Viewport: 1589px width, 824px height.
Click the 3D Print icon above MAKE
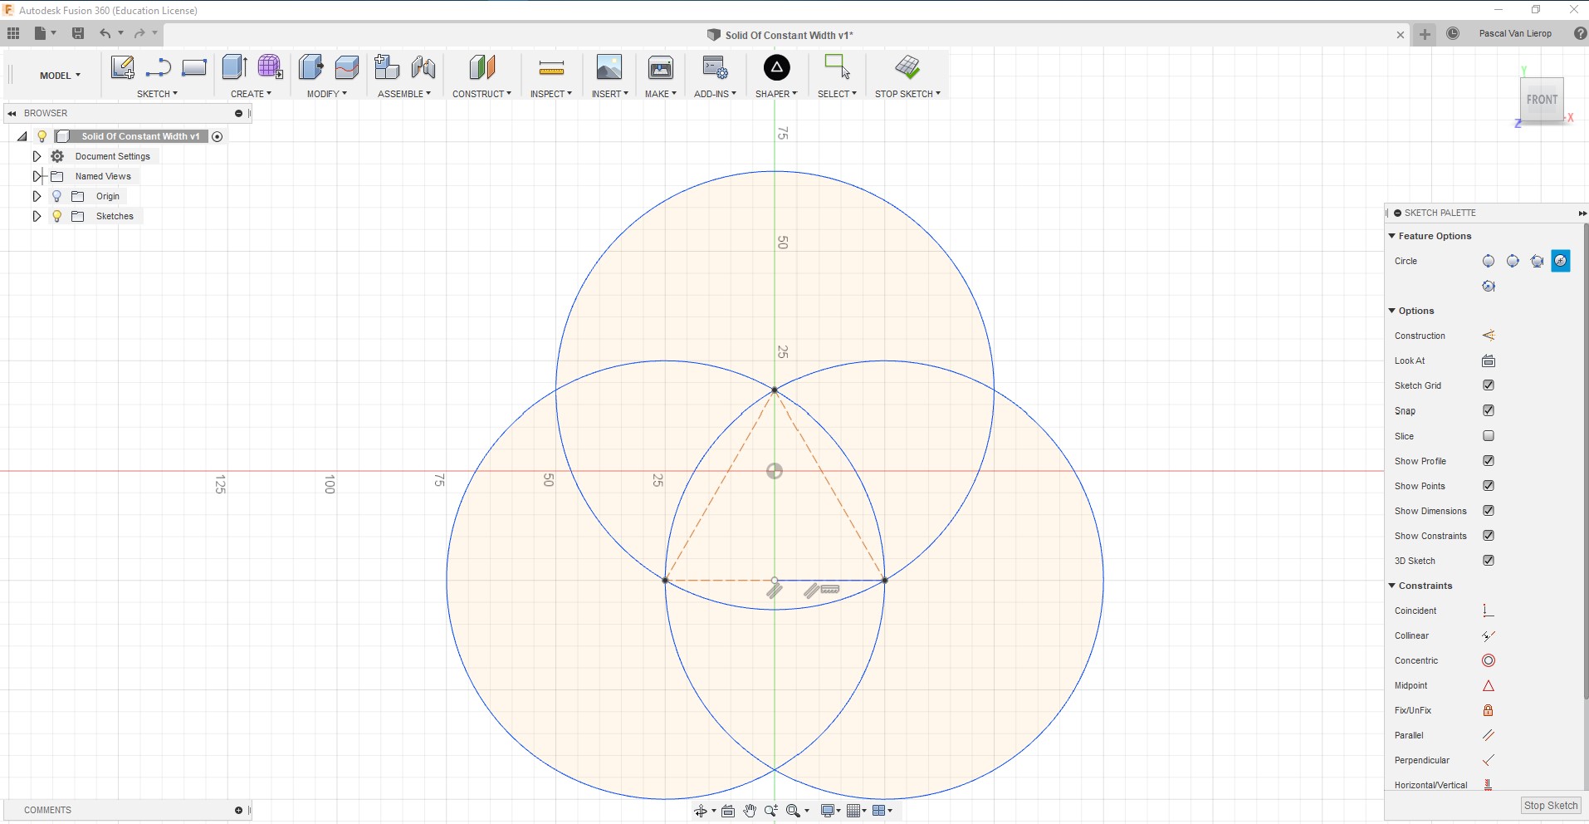[x=661, y=67]
